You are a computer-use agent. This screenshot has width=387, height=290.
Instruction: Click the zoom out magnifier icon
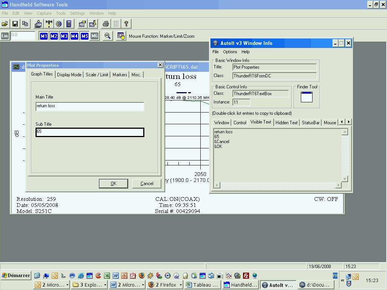(108, 36)
